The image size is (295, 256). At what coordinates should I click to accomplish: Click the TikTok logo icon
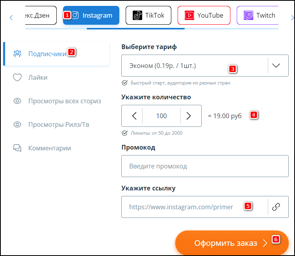(137, 15)
